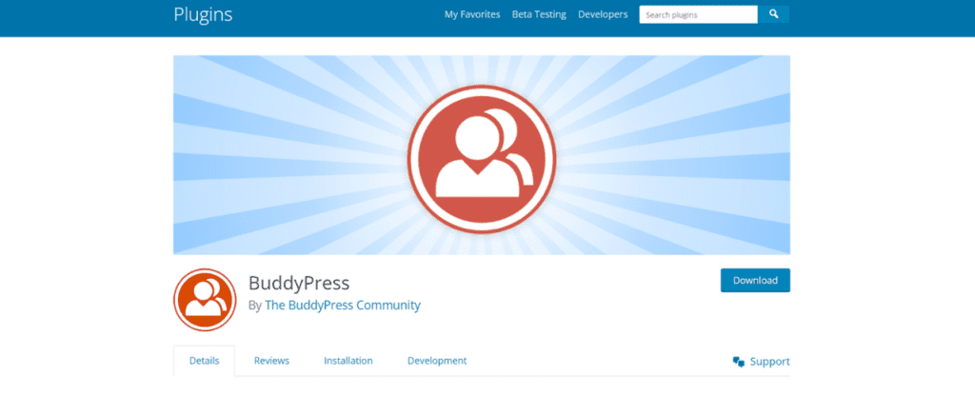Select the Details tab

[x=205, y=361]
